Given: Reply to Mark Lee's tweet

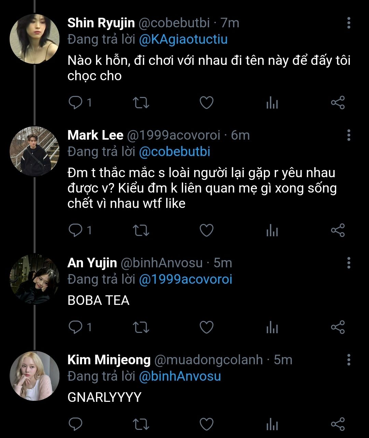Looking at the screenshot, I should [x=76, y=230].
